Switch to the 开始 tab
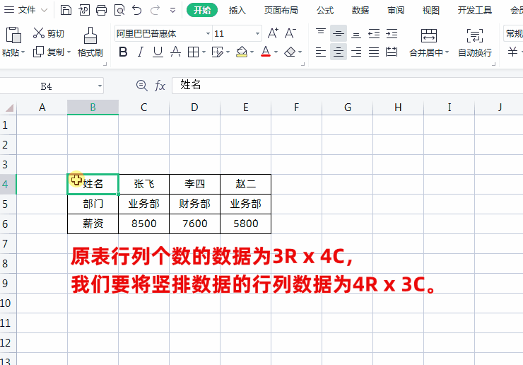Viewport: 523px width, 365px height. pos(202,11)
